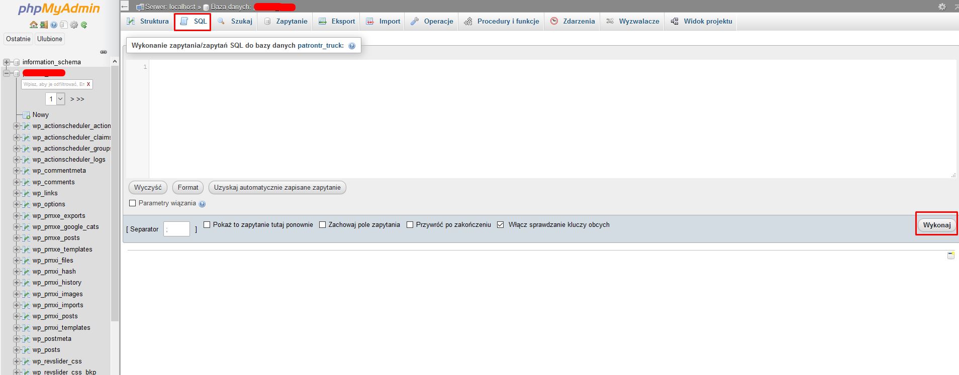This screenshot has width=959, height=375.
Task: Clear the table filter with red X
Action: click(x=88, y=84)
